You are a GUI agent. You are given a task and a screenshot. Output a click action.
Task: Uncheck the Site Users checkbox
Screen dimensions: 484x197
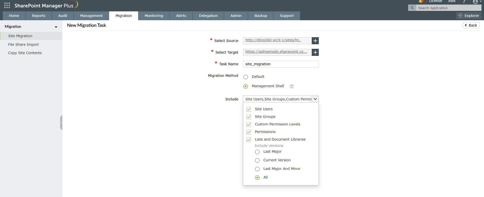point(249,109)
